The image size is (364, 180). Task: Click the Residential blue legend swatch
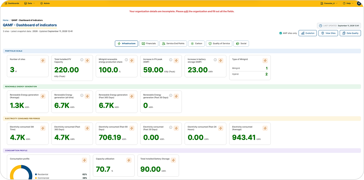(36, 174)
